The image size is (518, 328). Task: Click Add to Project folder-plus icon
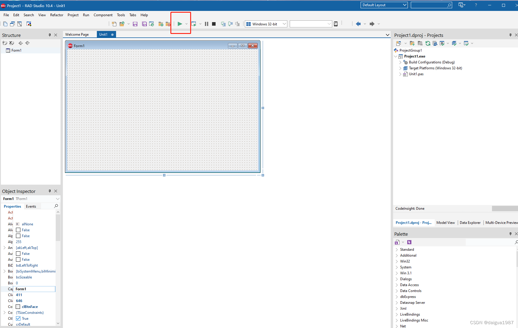(412, 43)
